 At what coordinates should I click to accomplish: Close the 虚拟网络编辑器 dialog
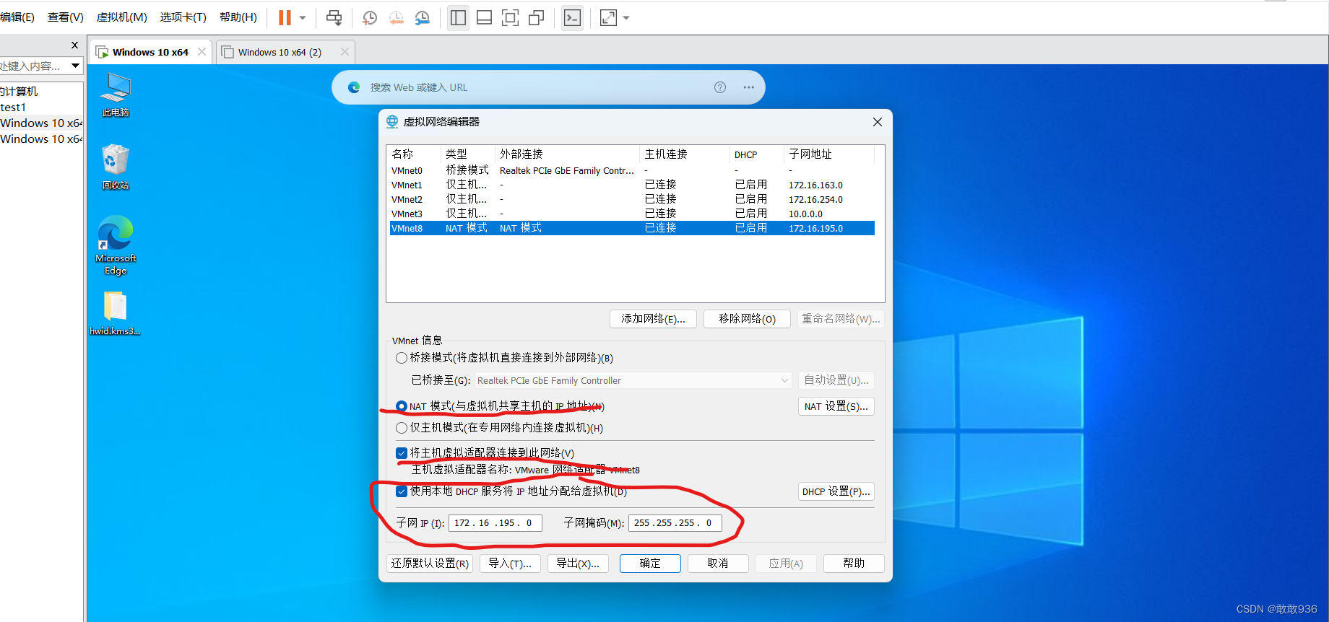tap(878, 122)
